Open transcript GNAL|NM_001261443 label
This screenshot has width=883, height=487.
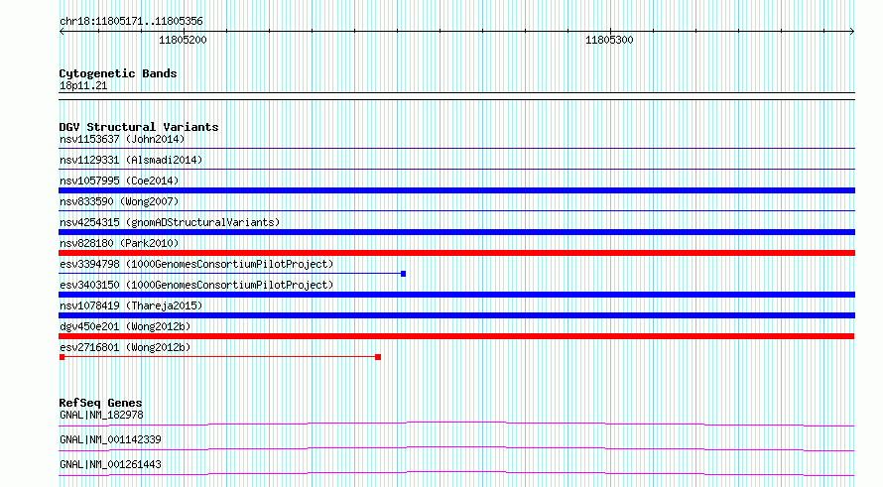(x=110, y=464)
